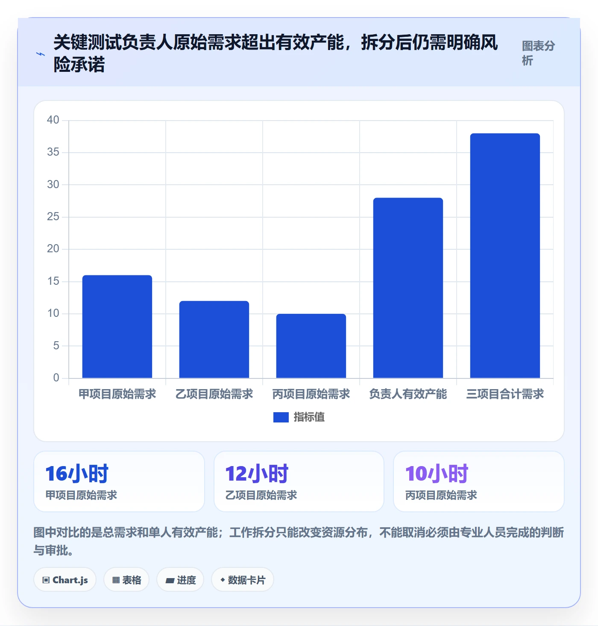Click the 指标值 legend label
The width and height of the screenshot is (598, 626).
click(309, 417)
